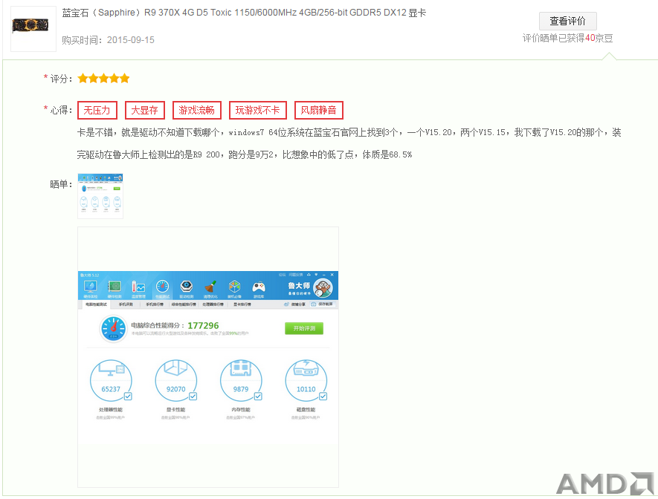
Task: Click the third rating star
Action: coord(103,79)
